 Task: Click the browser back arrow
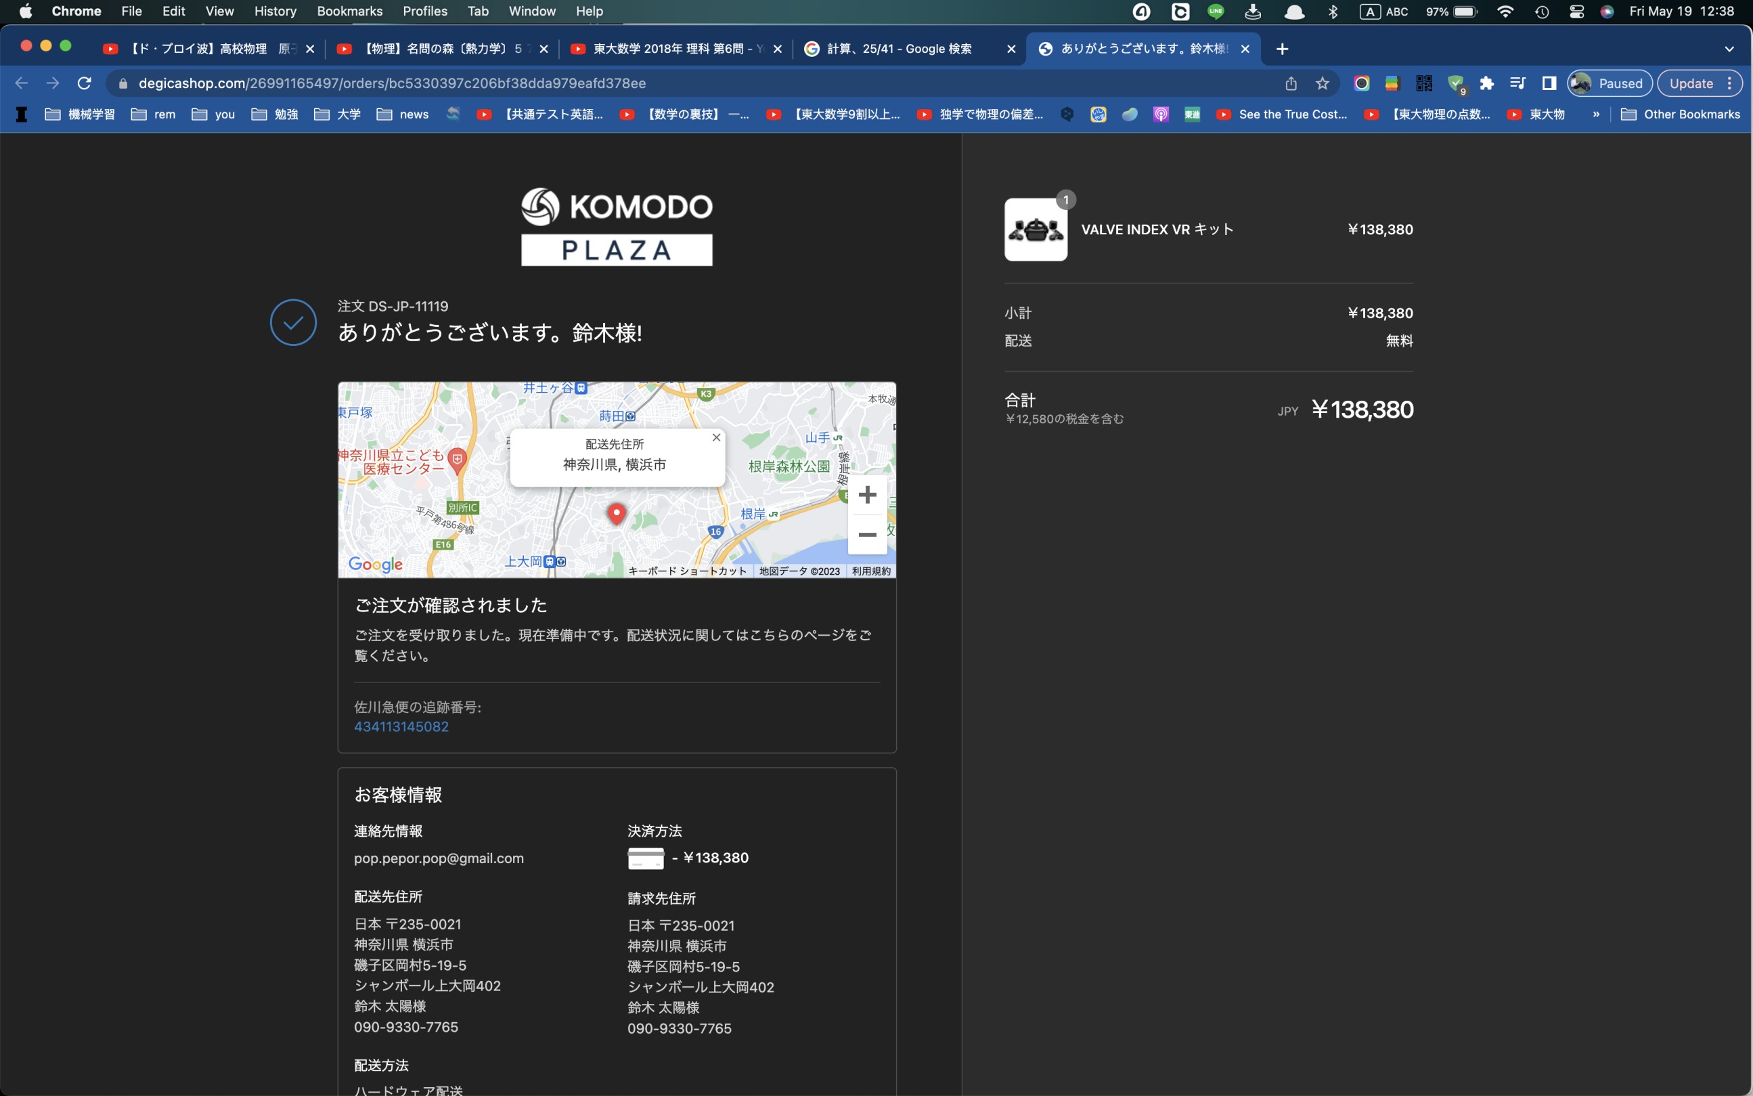[22, 83]
